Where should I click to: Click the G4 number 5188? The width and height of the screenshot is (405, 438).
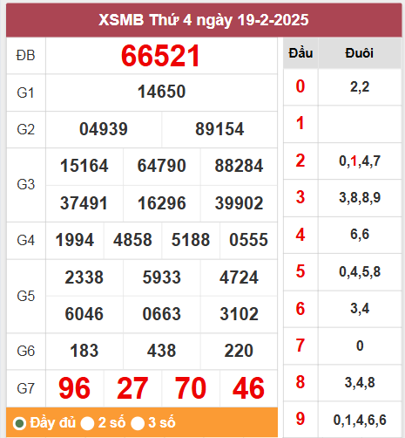[x=191, y=240]
